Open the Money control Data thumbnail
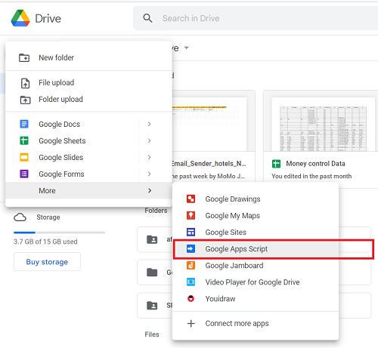 pyautogui.click(x=323, y=125)
